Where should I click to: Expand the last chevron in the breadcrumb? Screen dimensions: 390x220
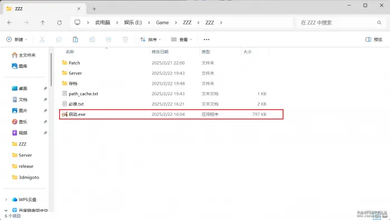pyautogui.click(x=221, y=23)
